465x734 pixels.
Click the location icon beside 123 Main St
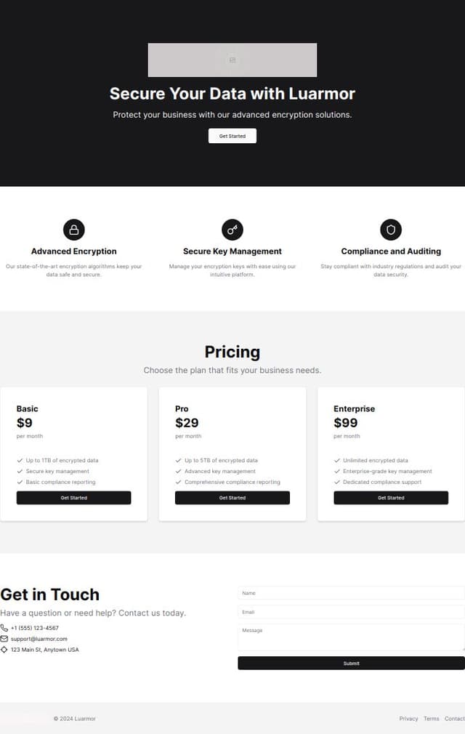coord(4,649)
